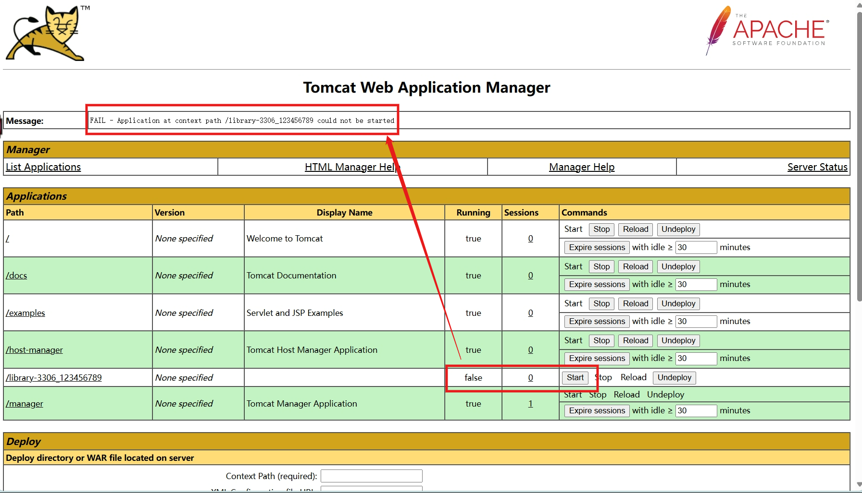
Task: Undeploy the /examples application
Action: pyautogui.click(x=678, y=304)
